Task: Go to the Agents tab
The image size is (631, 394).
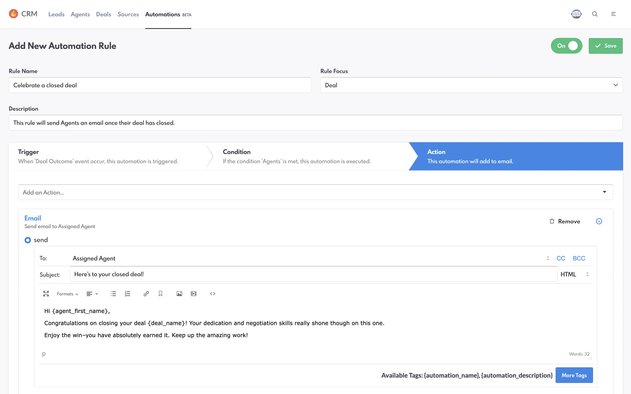Action: (80, 14)
